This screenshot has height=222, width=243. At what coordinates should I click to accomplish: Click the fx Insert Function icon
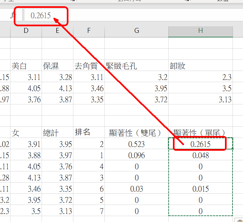coord(13,15)
